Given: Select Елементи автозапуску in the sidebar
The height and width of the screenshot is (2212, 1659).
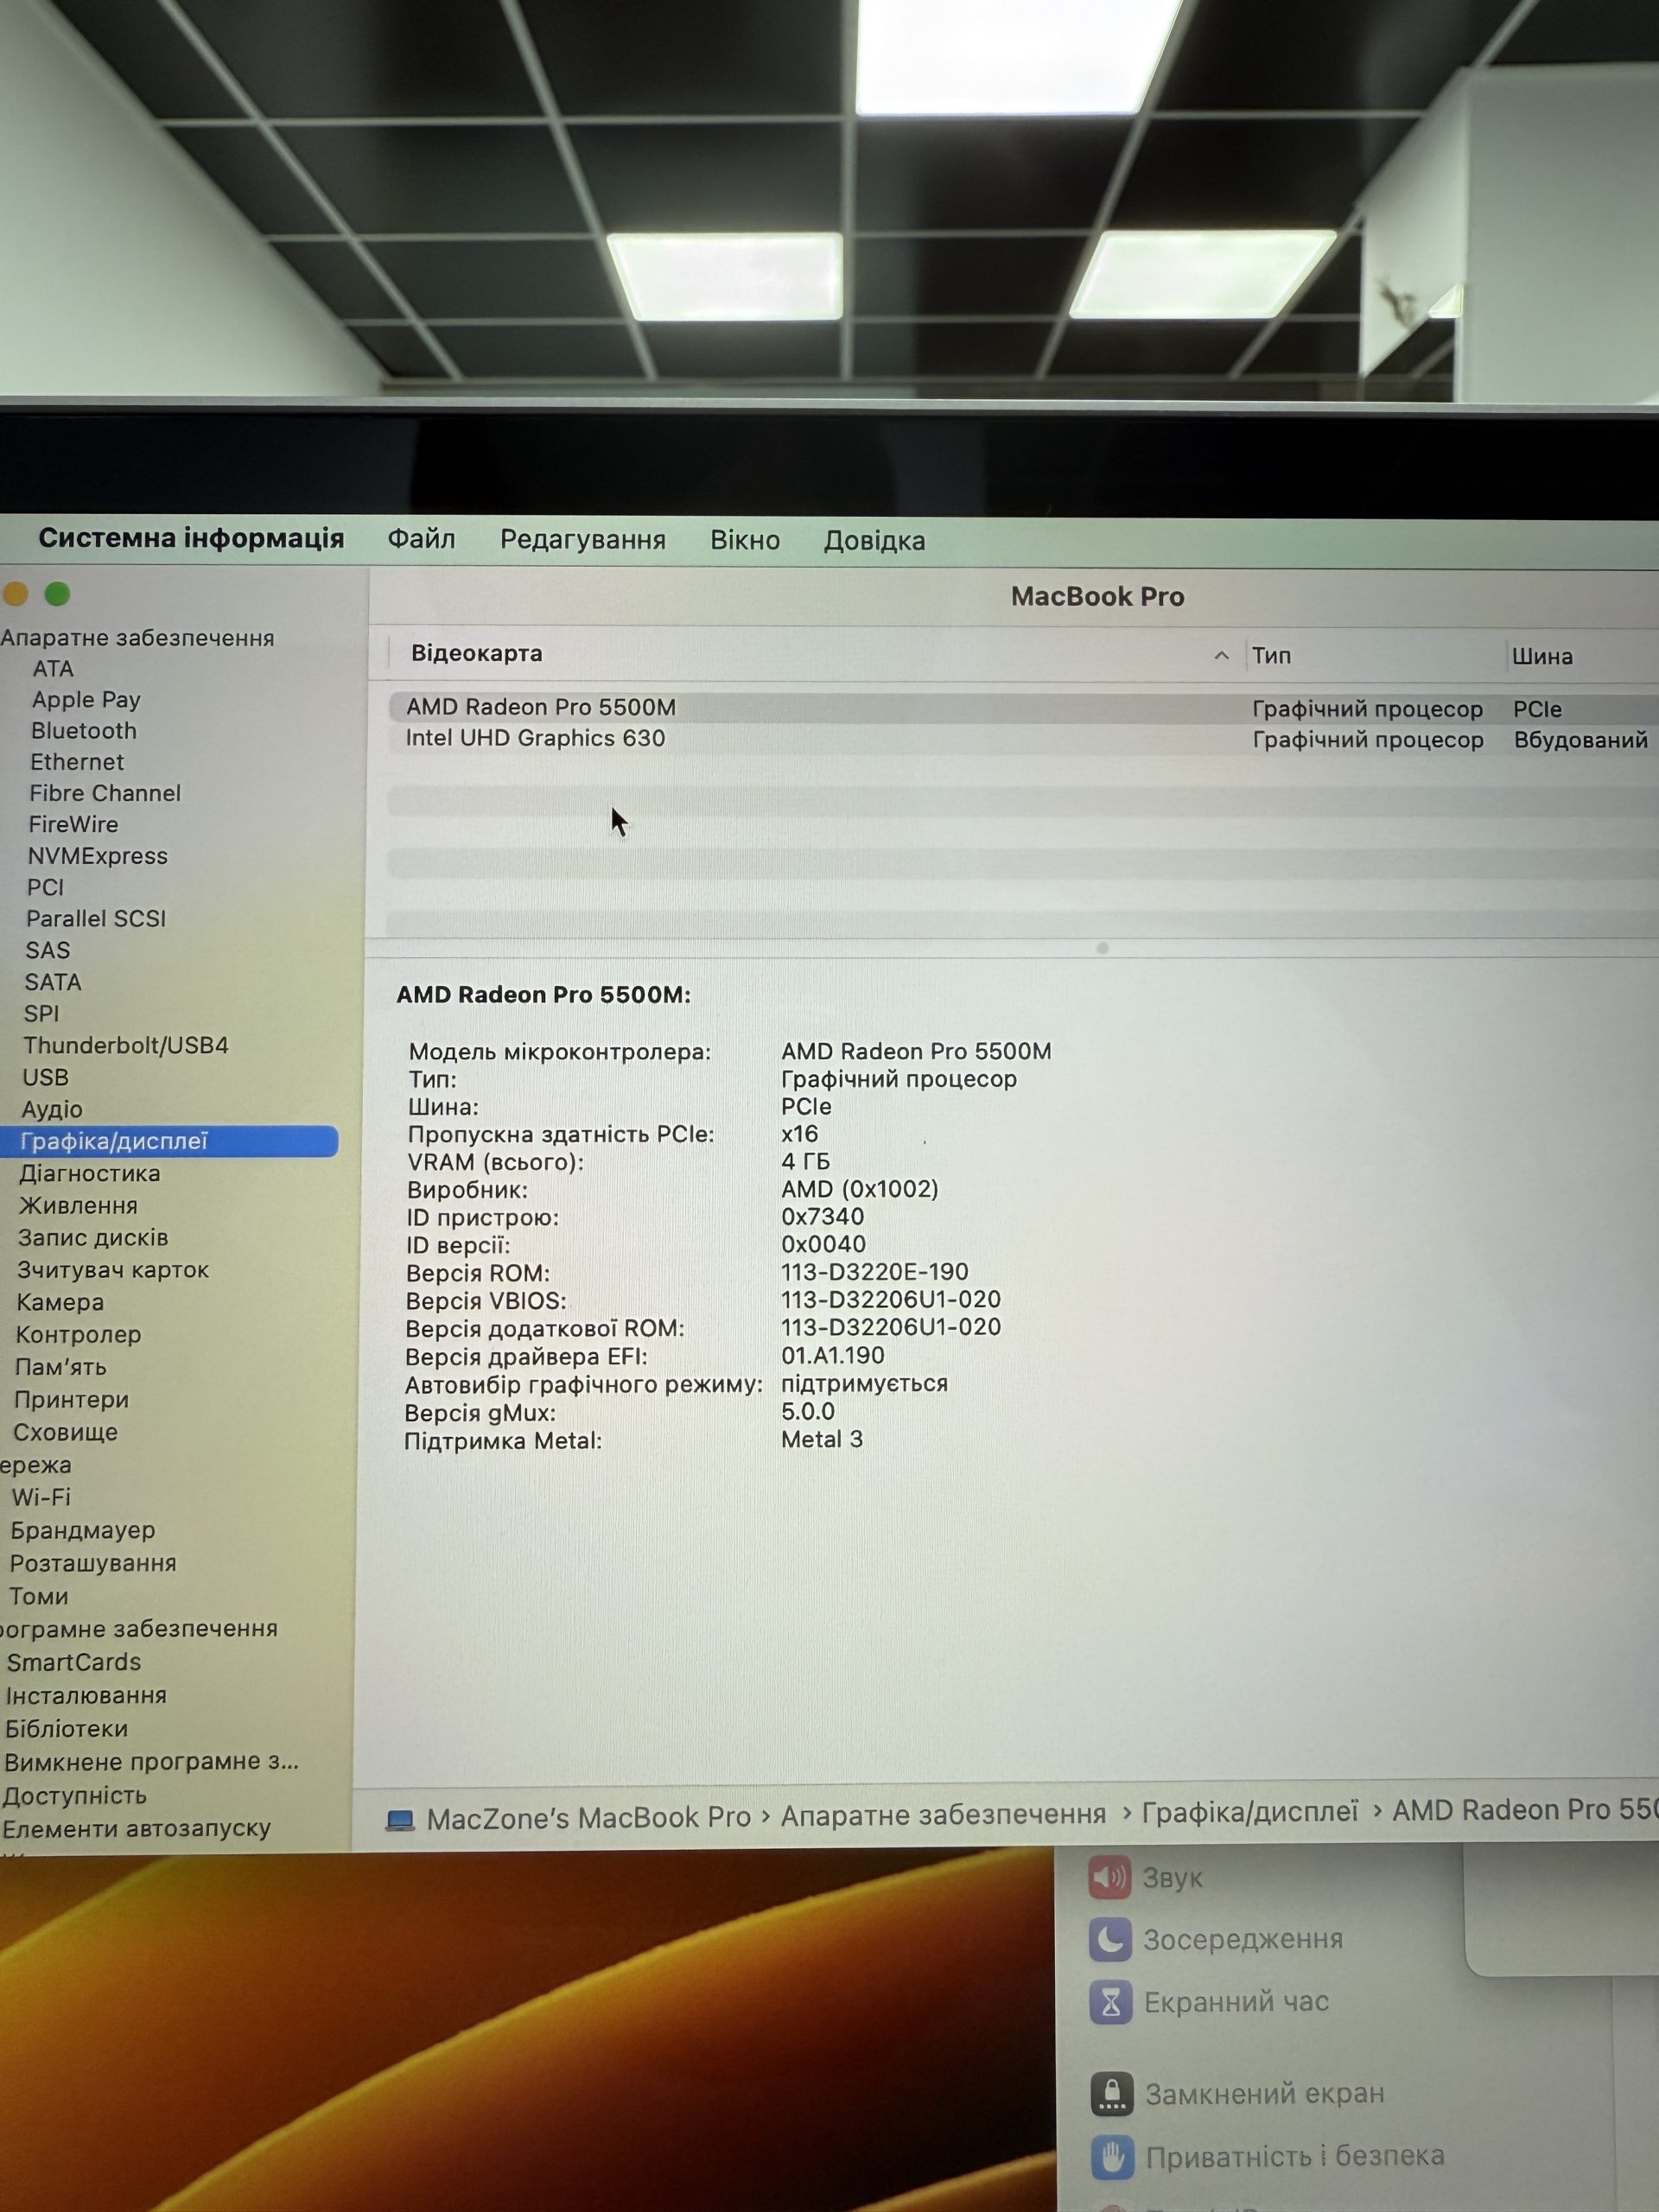Looking at the screenshot, I should click(137, 1828).
